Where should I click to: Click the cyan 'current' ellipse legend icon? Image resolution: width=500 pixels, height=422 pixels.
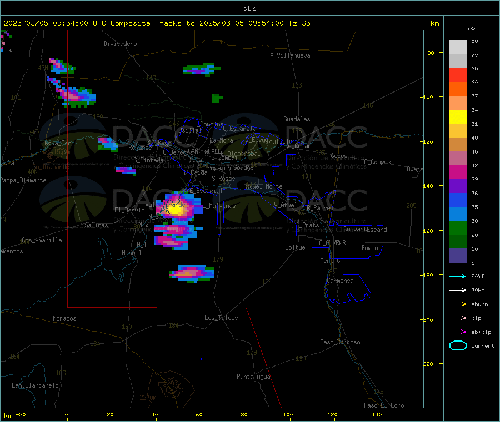(x=458, y=345)
